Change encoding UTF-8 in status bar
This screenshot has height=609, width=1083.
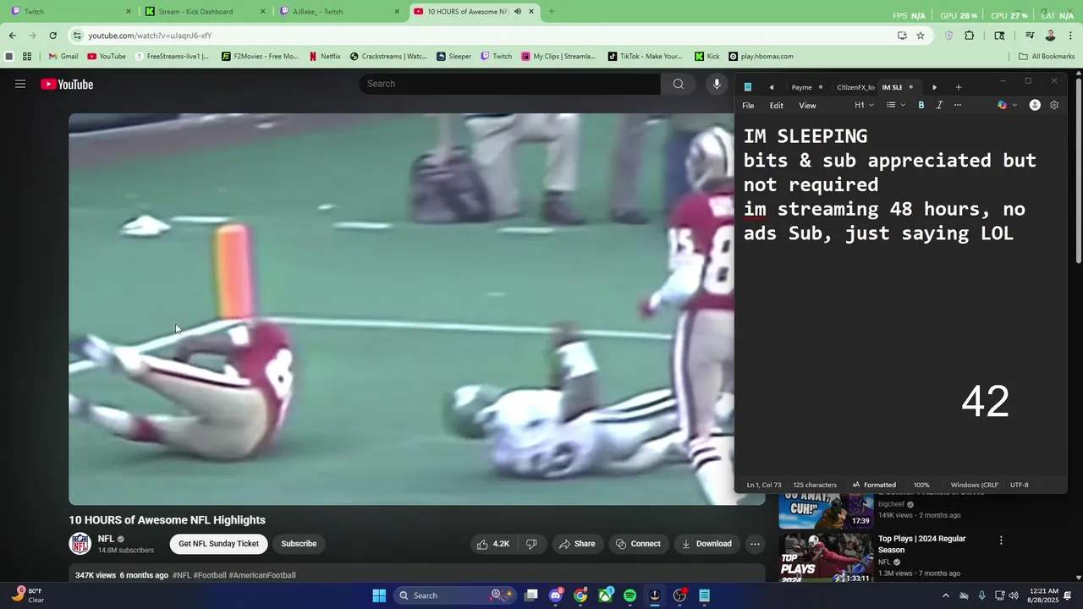pos(1020,485)
